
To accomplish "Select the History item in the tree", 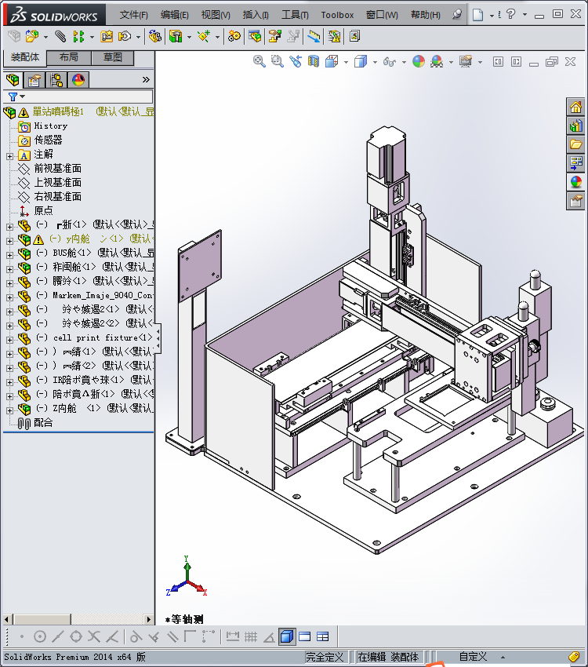I will (x=50, y=126).
